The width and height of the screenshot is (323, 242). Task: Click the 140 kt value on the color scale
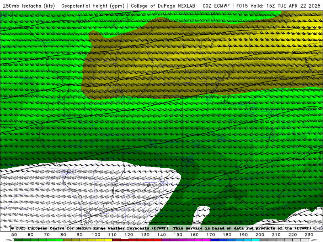coord(161,235)
